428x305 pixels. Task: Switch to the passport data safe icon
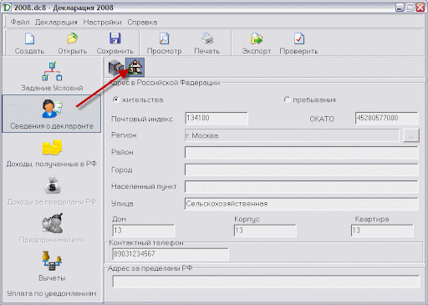point(116,68)
